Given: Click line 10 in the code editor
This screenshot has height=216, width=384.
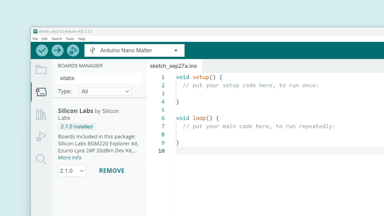Looking at the screenshot, I should (x=259, y=151).
